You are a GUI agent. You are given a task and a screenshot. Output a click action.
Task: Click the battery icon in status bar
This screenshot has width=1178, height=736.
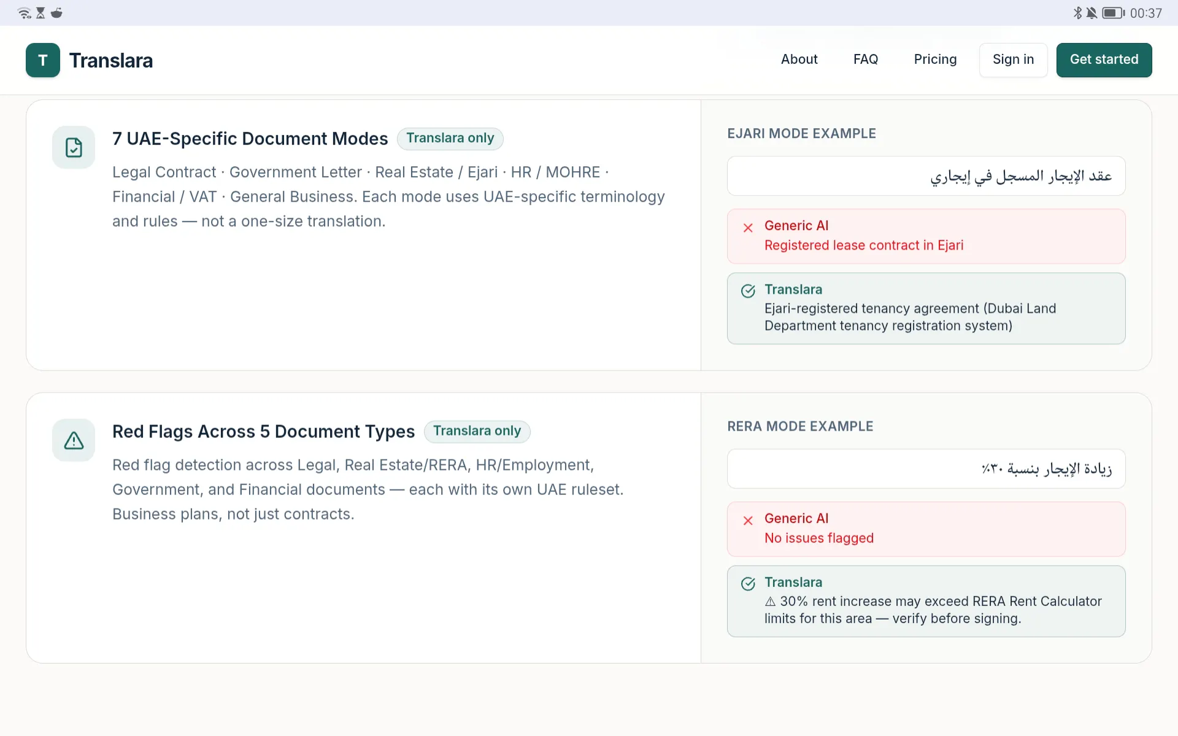pos(1114,13)
